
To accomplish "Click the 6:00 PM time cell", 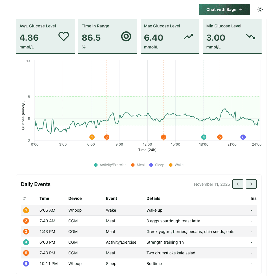I will pyautogui.click(x=47, y=242).
